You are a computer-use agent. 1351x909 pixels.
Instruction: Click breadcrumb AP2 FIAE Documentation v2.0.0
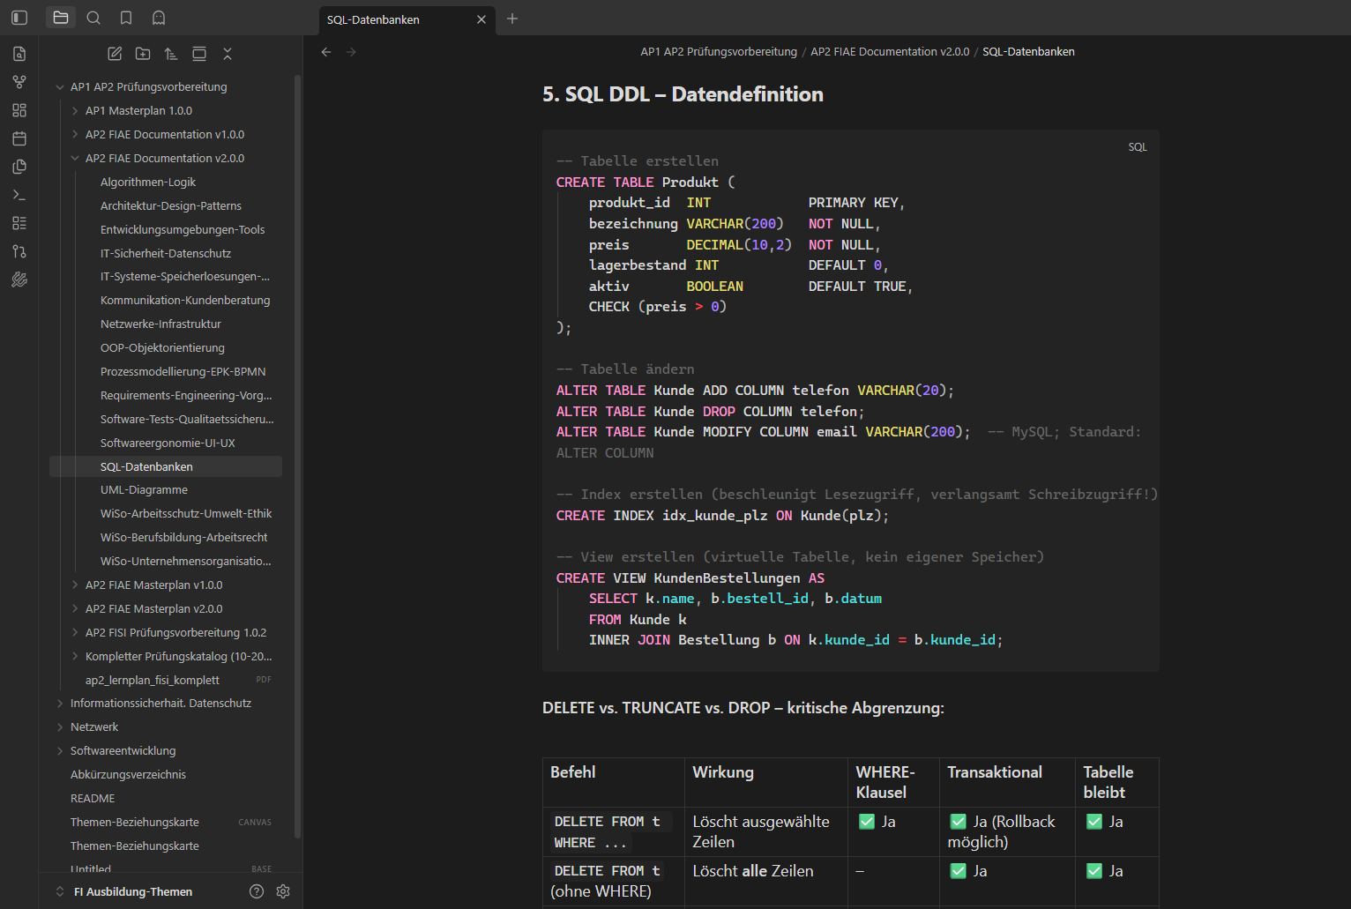(890, 52)
